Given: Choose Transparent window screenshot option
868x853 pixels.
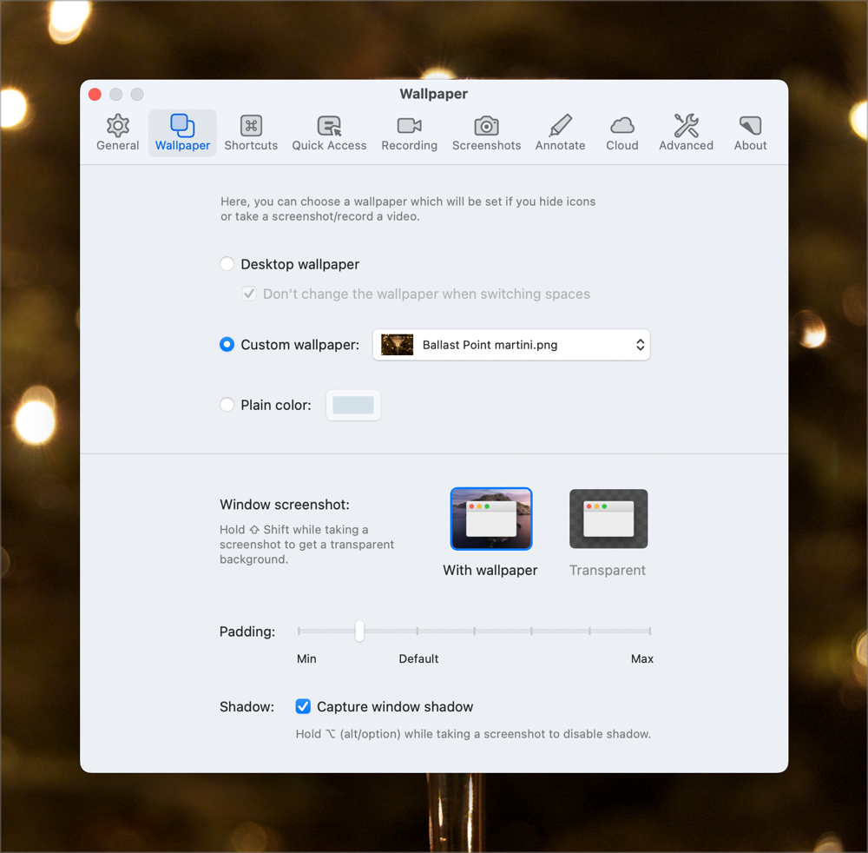Looking at the screenshot, I should 608,519.
